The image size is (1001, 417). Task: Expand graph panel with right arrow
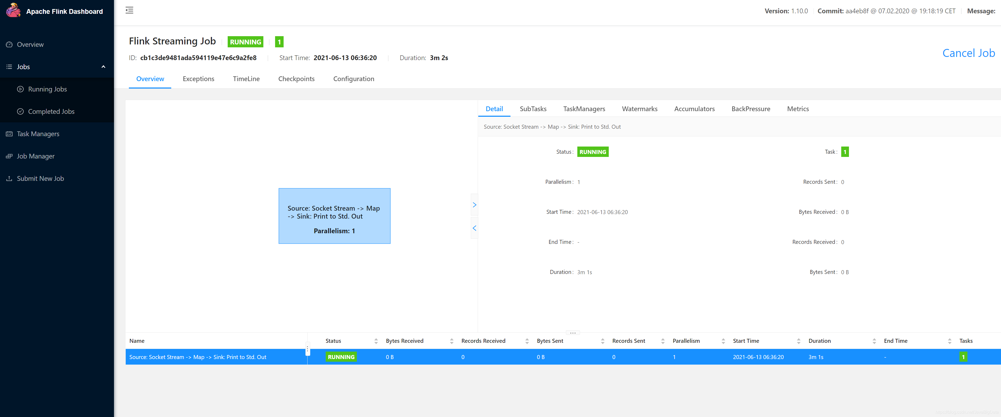(474, 205)
